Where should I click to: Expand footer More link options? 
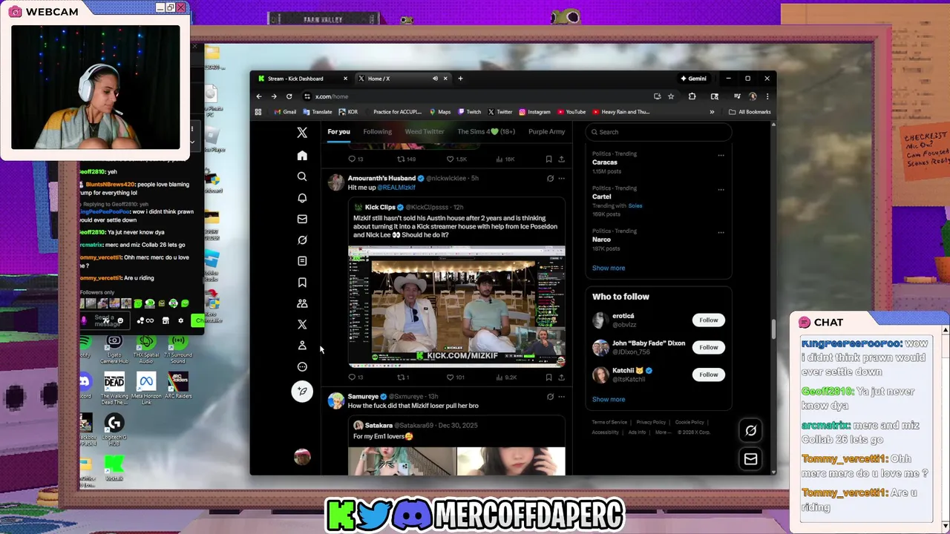[662, 432]
